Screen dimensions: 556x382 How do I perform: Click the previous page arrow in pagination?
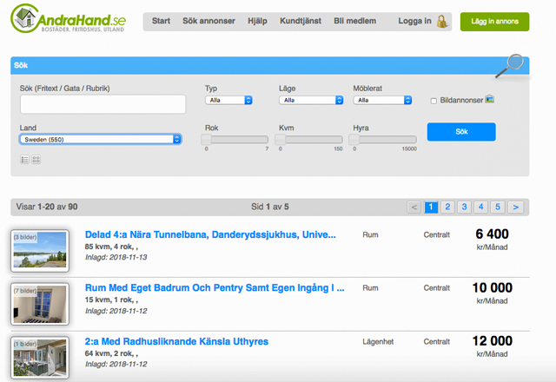coord(414,207)
